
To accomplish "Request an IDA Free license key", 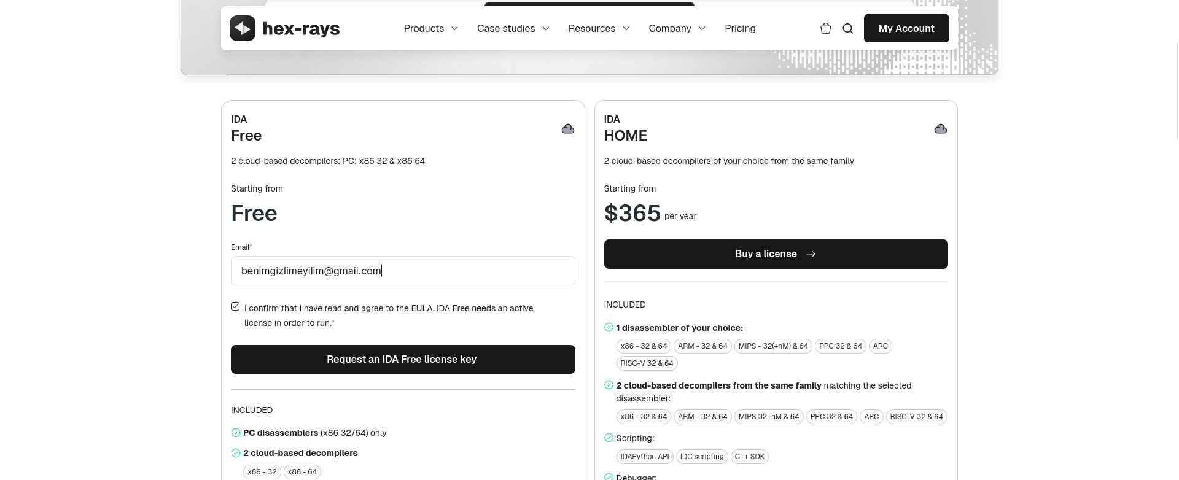I will [x=403, y=359].
